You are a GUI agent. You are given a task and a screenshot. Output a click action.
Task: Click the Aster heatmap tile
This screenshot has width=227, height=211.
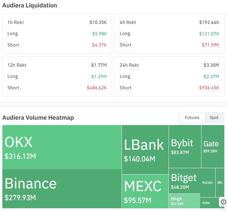pyautogui.click(x=210, y=203)
